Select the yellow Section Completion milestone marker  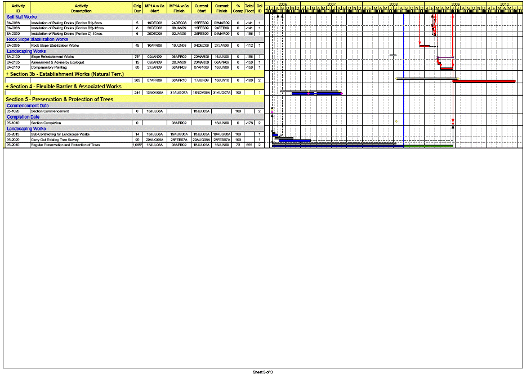tap(396, 121)
